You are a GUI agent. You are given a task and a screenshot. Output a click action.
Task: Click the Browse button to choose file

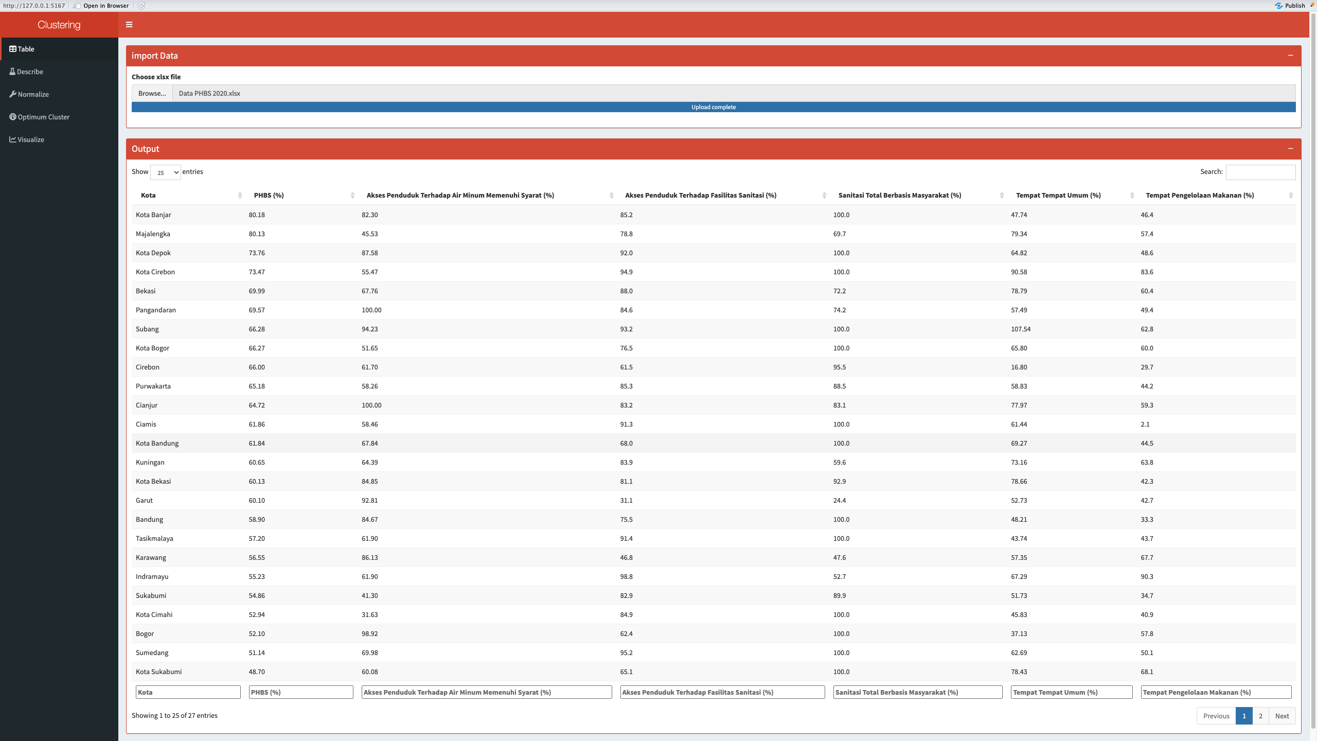coord(151,93)
